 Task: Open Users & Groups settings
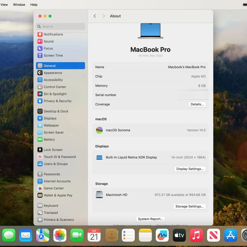pos(60,164)
